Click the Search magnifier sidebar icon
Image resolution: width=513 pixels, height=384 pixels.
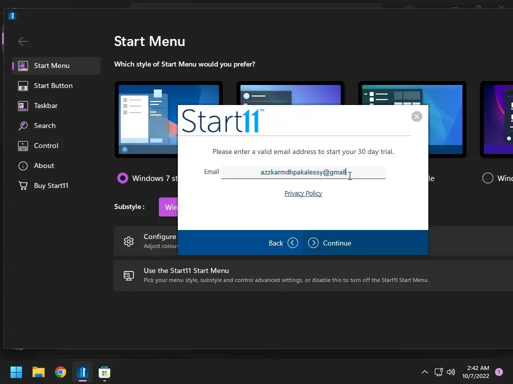click(x=23, y=125)
